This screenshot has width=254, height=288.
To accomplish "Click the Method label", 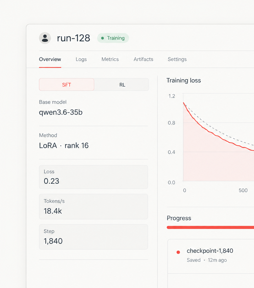I will tap(48, 135).
